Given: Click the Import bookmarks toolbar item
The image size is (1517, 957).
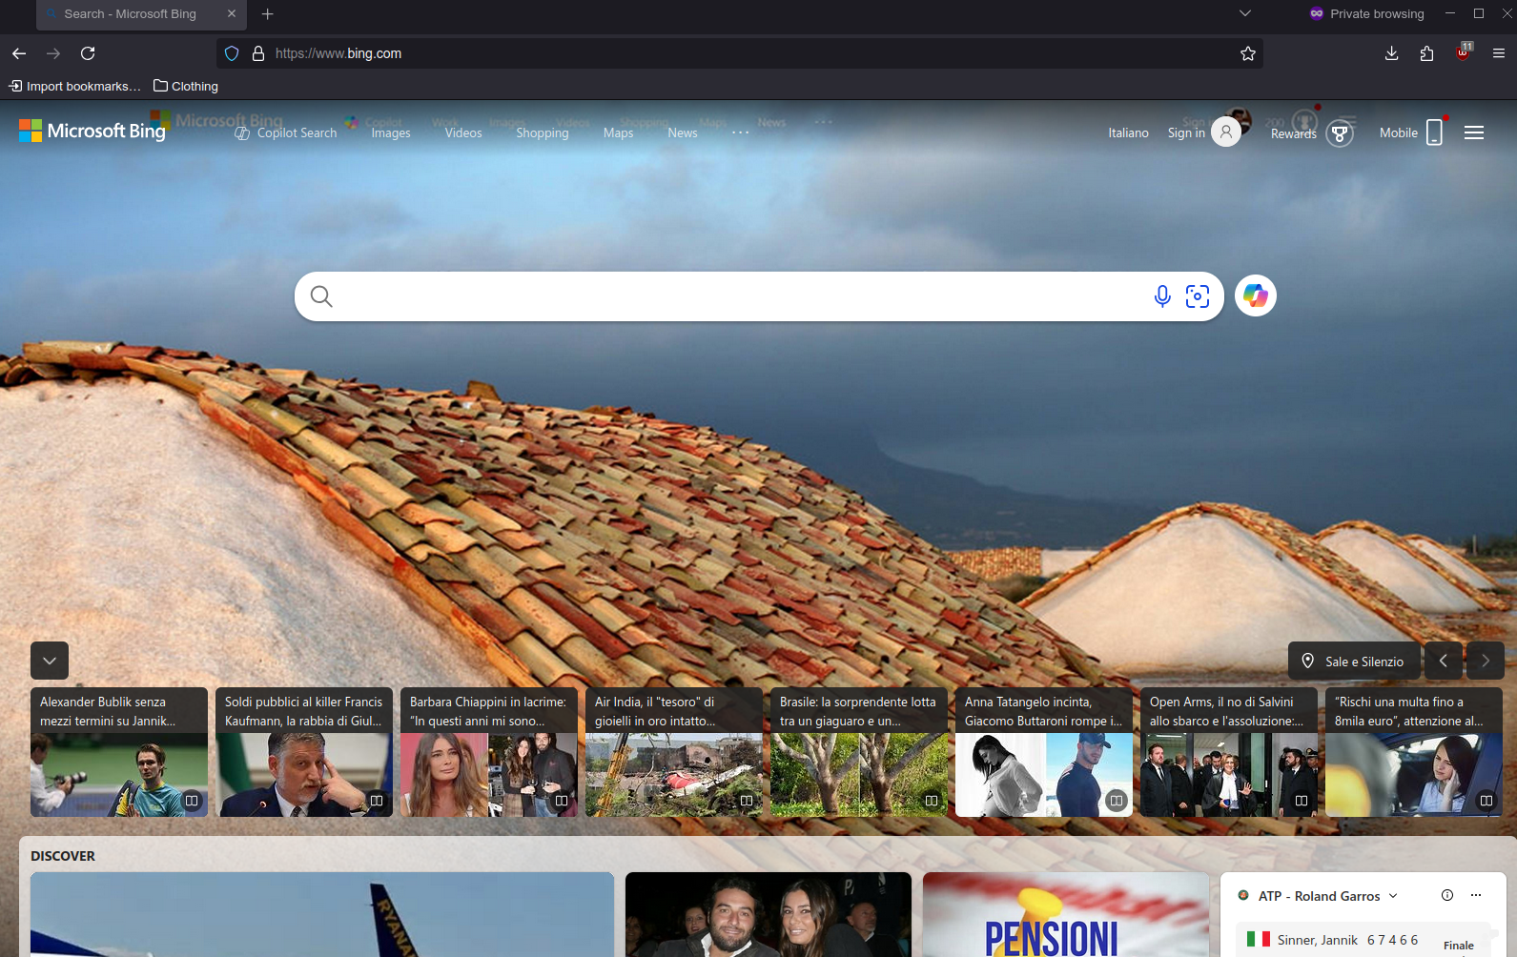Looking at the screenshot, I should point(75,86).
